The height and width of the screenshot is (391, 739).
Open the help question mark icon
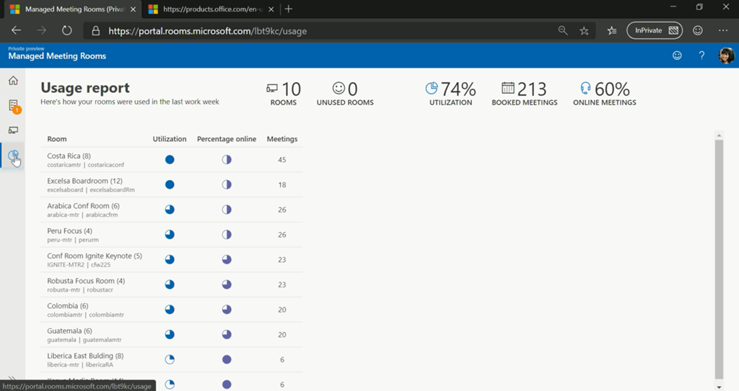click(x=701, y=55)
